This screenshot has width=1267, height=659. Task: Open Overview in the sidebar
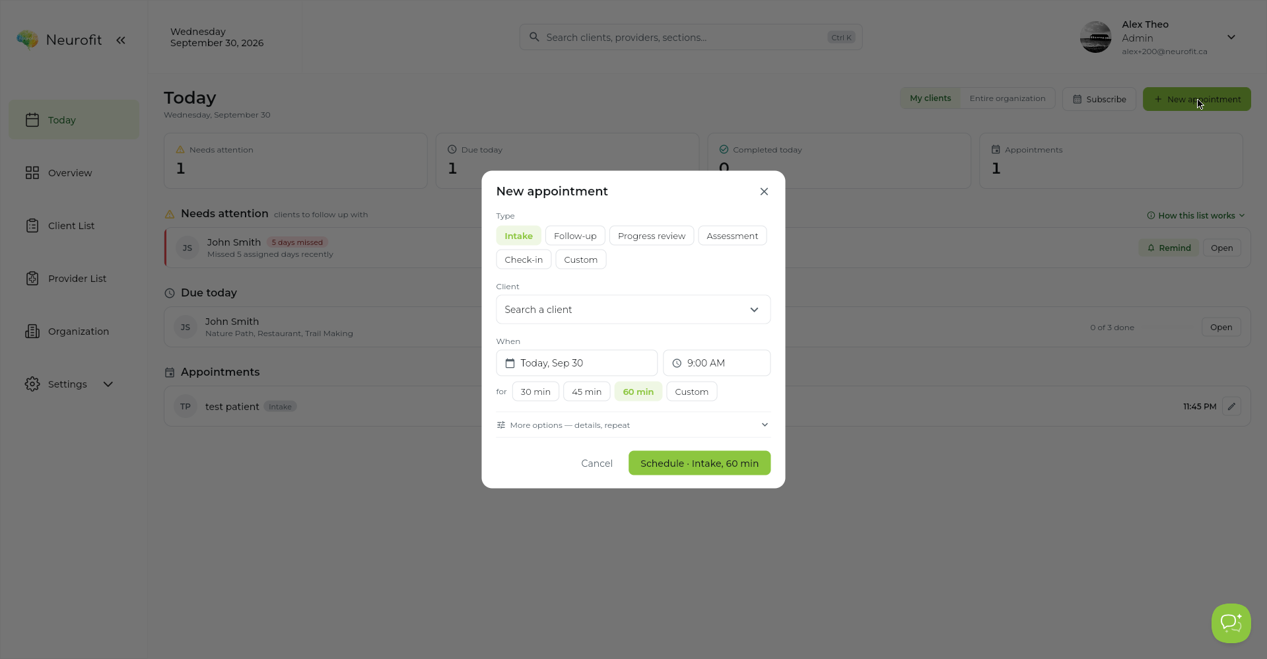[74, 172]
